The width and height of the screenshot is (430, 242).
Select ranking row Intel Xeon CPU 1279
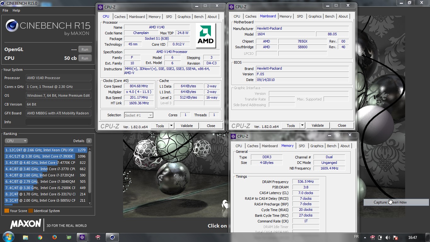coord(46,150)
